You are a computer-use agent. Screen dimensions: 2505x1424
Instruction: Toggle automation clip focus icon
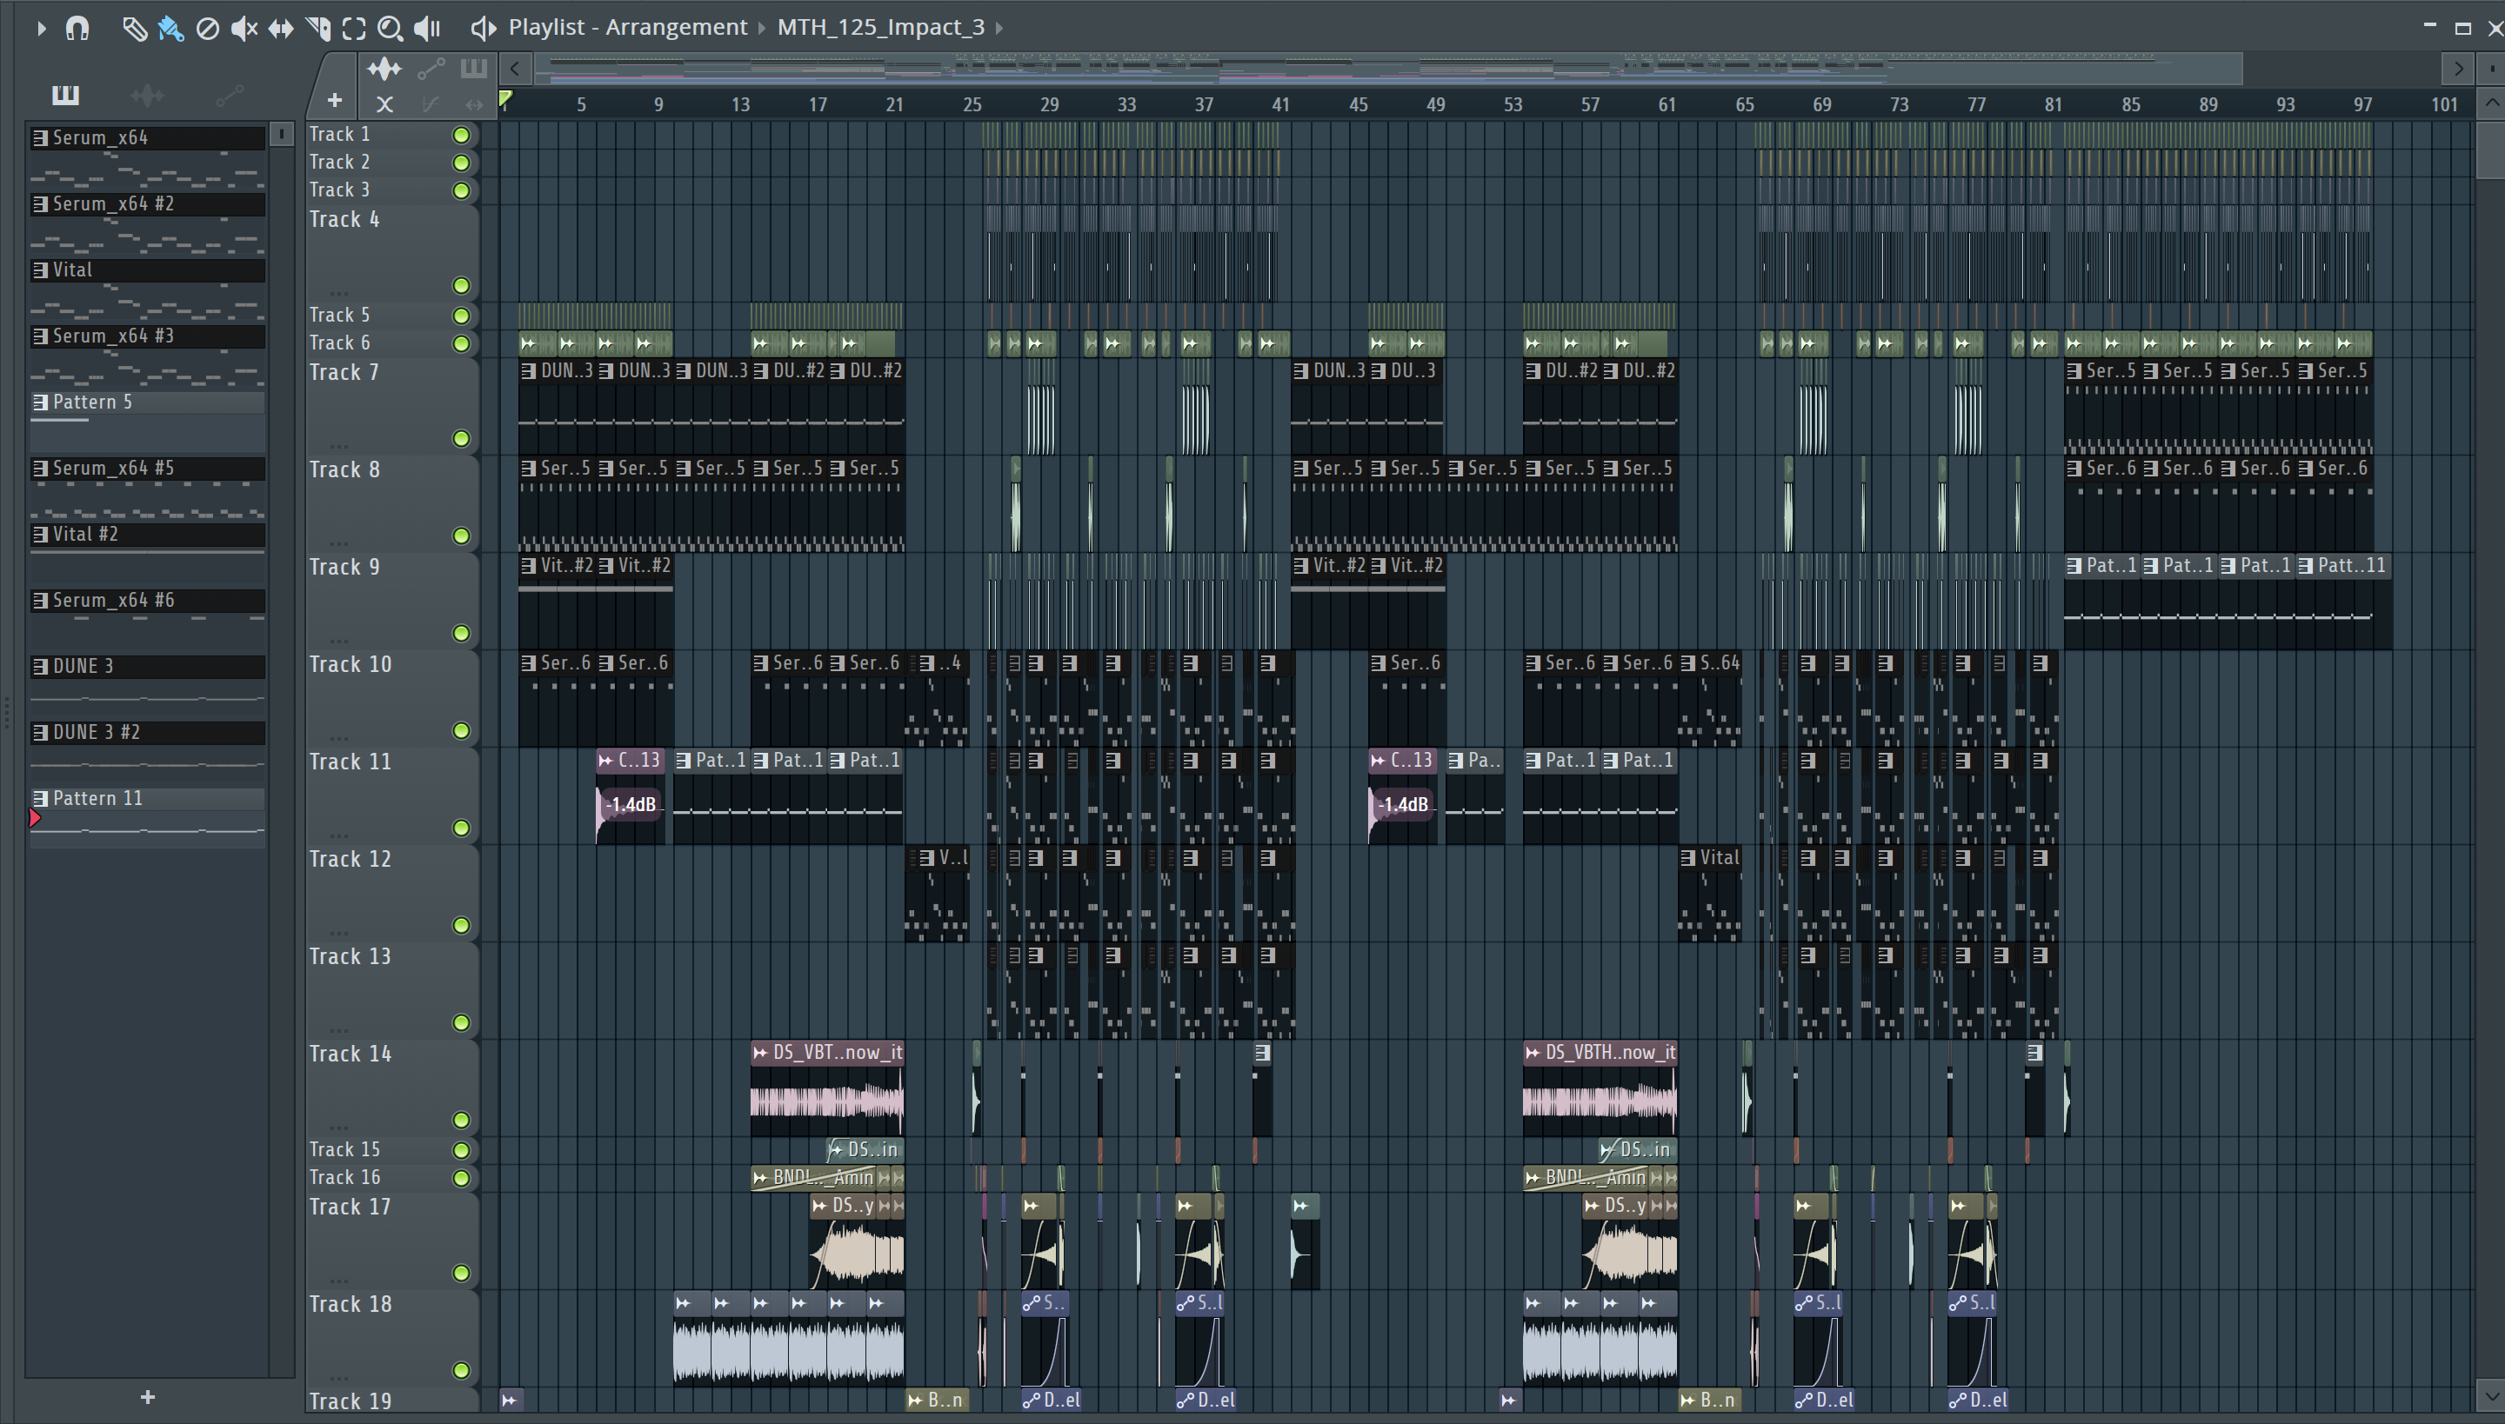click(x=431, y=69)
